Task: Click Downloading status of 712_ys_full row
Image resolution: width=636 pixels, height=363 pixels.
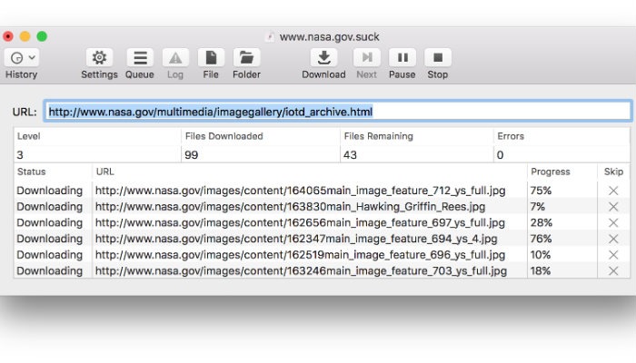Action: 49,191
